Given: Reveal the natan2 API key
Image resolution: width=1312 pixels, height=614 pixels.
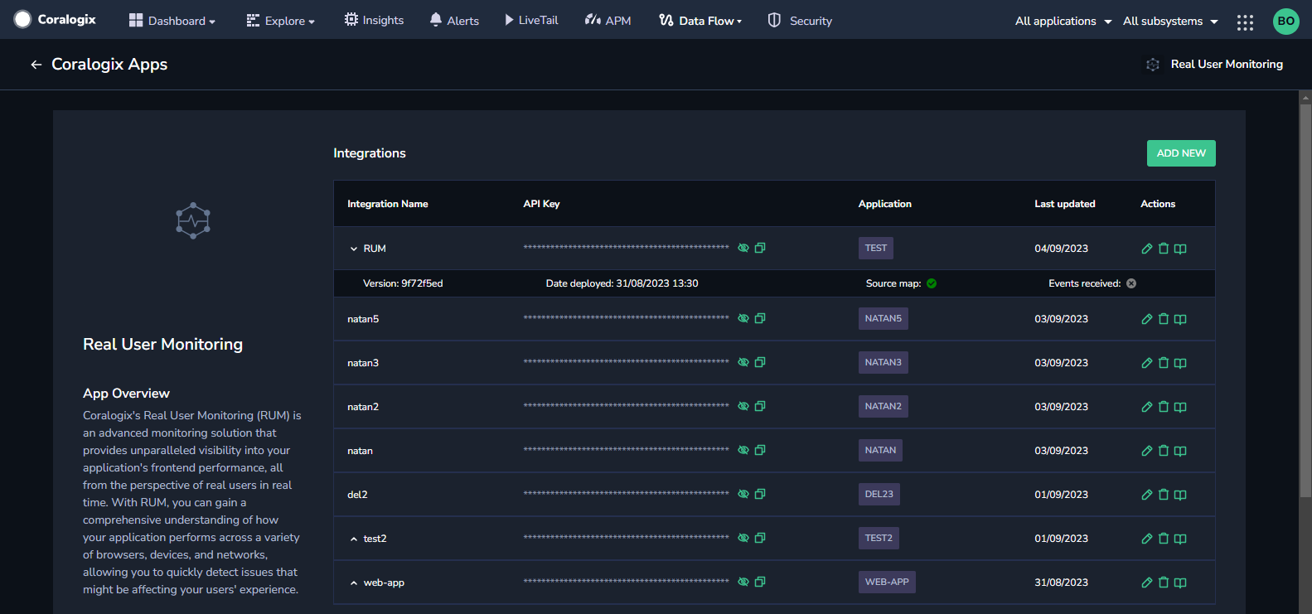Looking at the screenshot, I should pos(743,406).
